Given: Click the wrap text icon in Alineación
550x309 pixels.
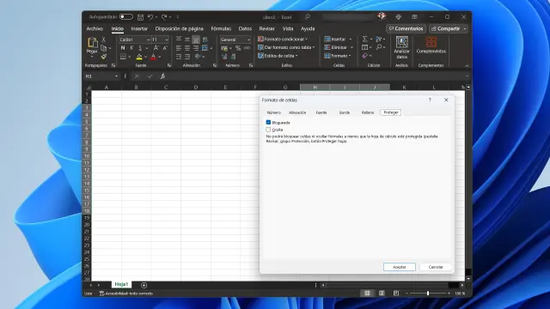Looking at the screenshot, I should pos(205,39).
